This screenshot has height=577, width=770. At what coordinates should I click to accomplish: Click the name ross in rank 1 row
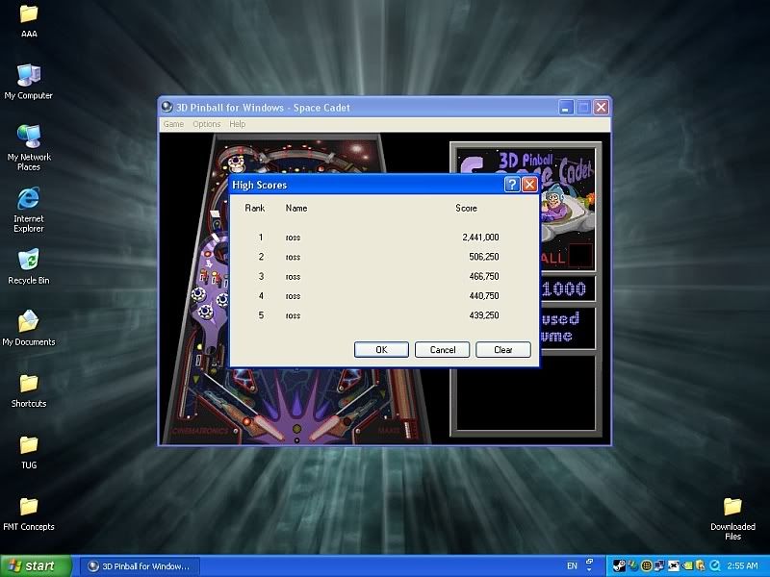(293, 238)
